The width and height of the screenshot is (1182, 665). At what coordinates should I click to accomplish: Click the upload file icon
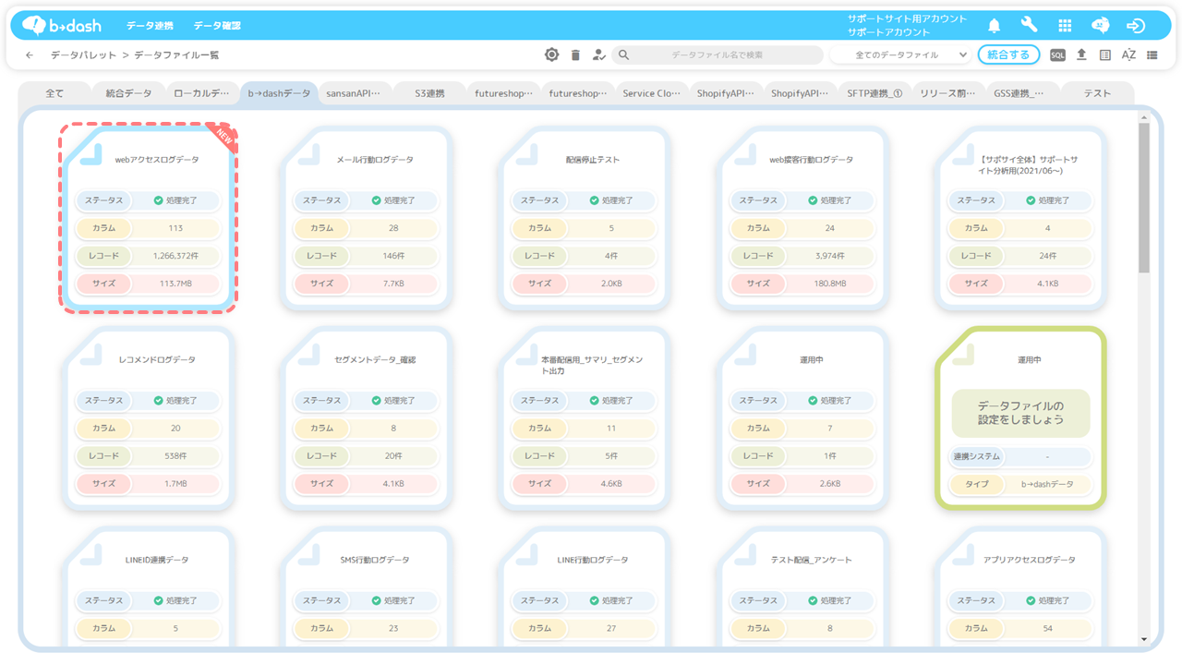[1081, 54]
